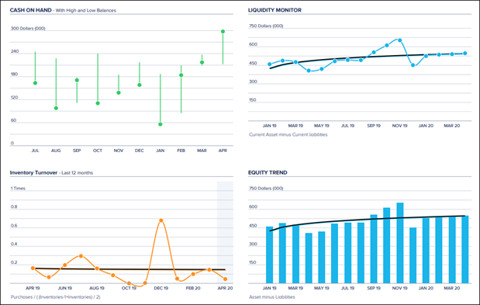The image size is (480, 305).
Task: Select the MAR 20 liquidity data point
Action: point(452,54)
